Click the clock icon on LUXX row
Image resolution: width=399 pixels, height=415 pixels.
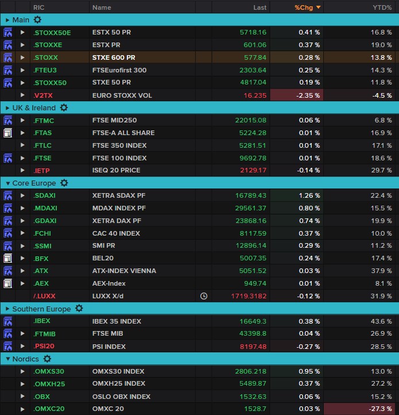point(204,296)
